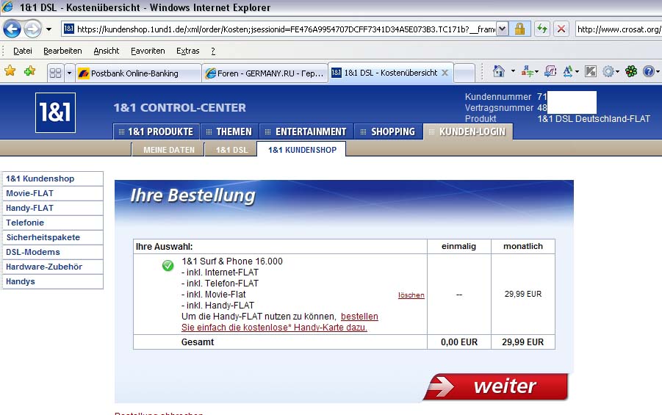Image resolution: width=662 pixels, height=415 pixels.
Task: Expand the tab list dropdown arrow
Action: click(x=70, y=73)
